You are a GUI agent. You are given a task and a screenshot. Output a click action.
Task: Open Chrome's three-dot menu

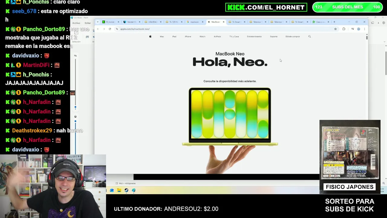tap(364, 29)
